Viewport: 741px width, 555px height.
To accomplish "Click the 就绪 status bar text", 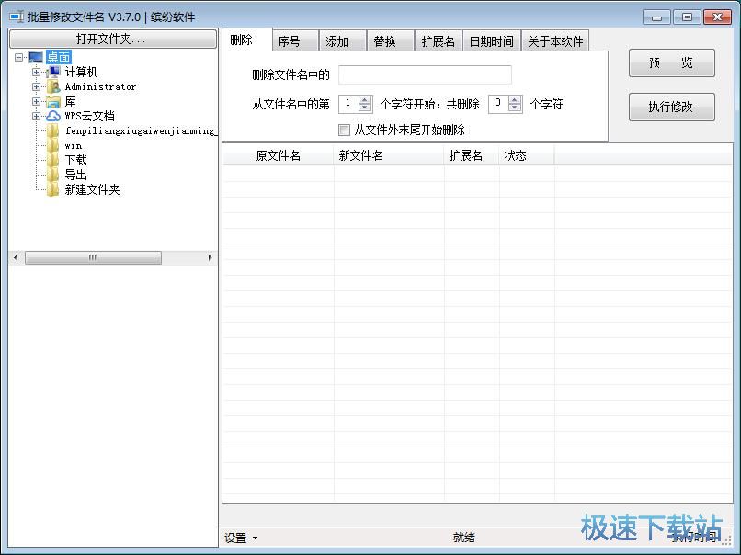I will pos(464,538).
